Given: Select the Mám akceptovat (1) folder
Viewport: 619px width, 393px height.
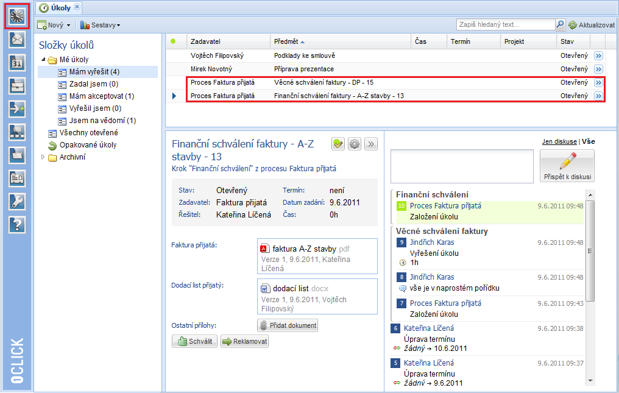Looking at the screenshot, I should coord(101,96).
